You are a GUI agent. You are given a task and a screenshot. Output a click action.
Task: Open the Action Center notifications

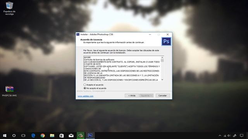(x=241, y=136)
